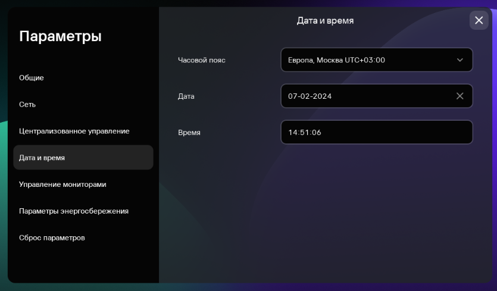497x291 pixels.
Task: Click the minutes value 51 in time field
Action: [305, 133]
